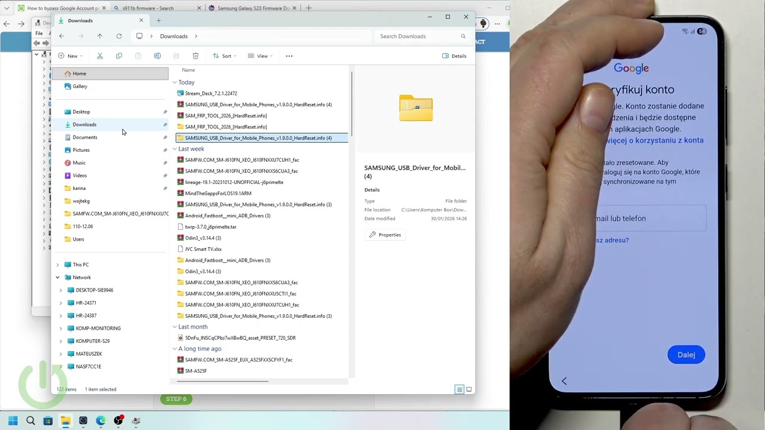Click the taskbar Search magnifier icon
The image size is (765, 430).
point(30,421)
